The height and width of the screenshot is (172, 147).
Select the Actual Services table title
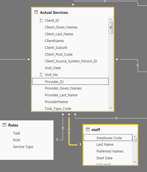pos(54,12)
